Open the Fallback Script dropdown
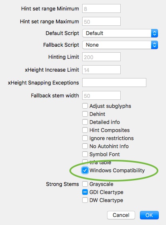The image size is (166, 225). click(120, 45)
